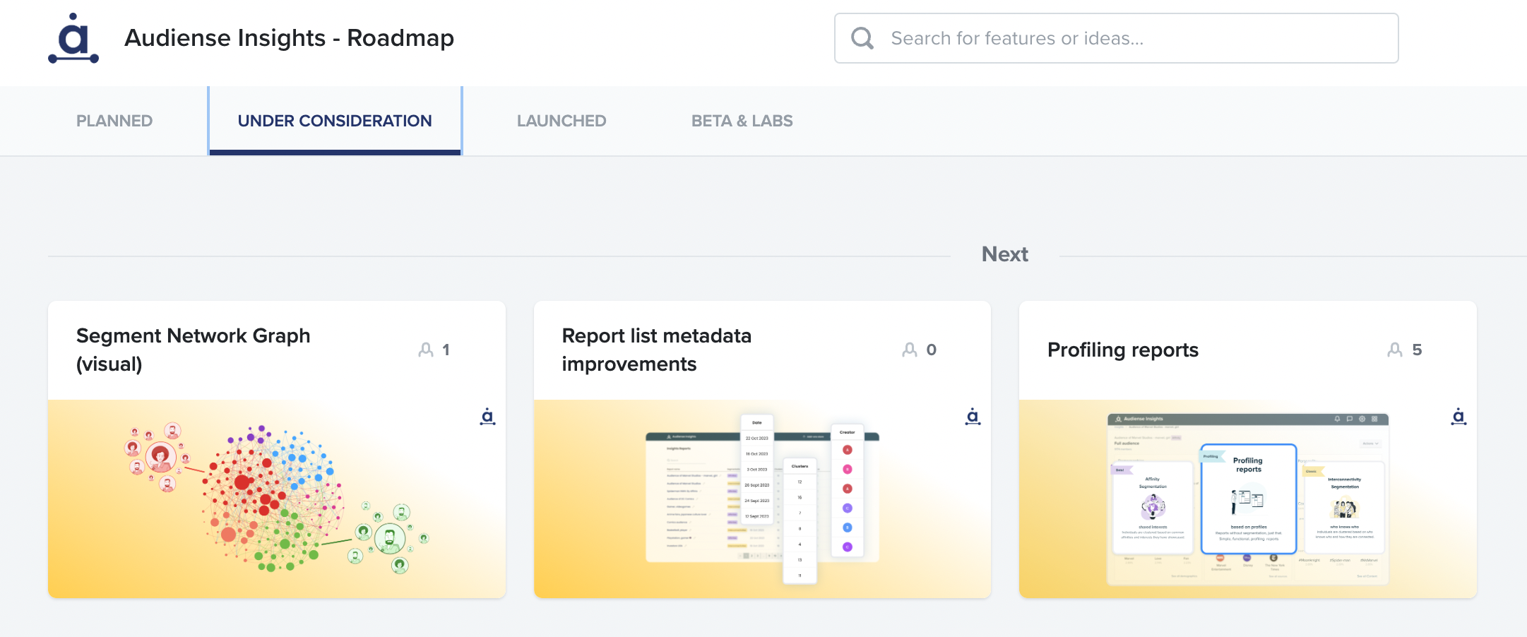This screenshot has height=637, width=1527.
Task: Open the report list metadata thumbnail image
Action: (x=762, y=499)
